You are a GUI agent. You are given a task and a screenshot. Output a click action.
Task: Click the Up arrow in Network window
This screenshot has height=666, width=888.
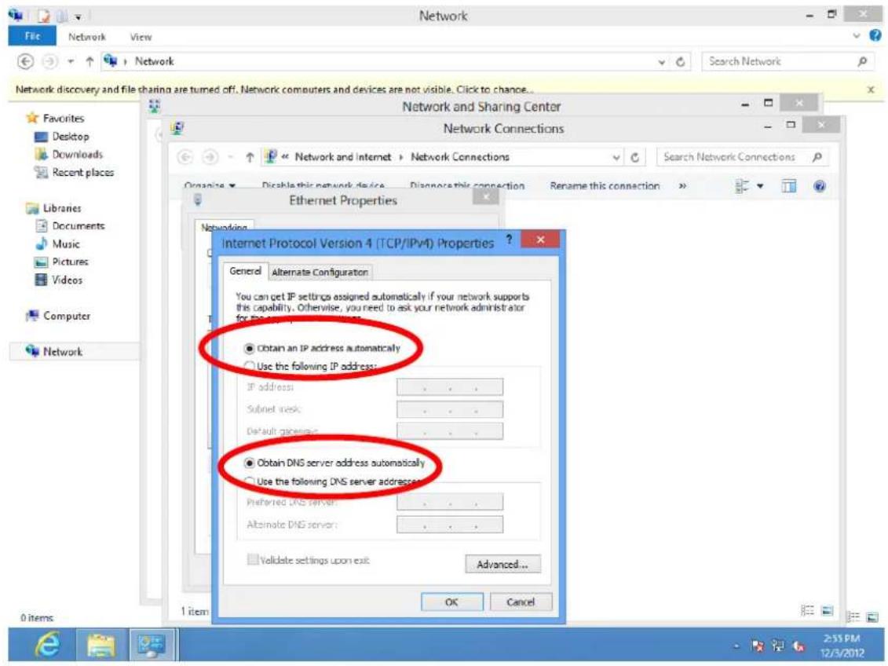(89, 61)
